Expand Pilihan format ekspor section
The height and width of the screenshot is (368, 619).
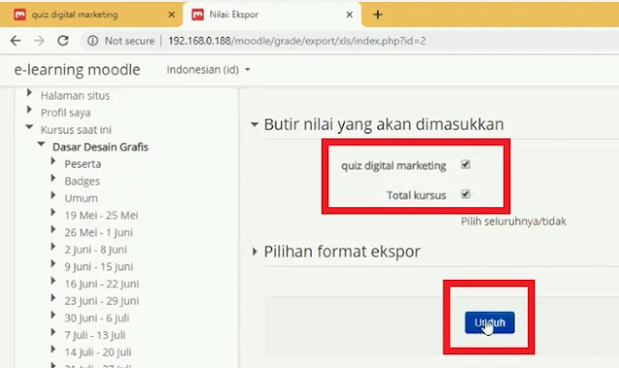(x=255, y=252)
